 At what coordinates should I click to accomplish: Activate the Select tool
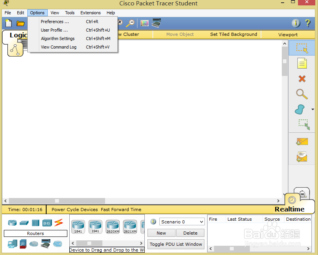click(302, 48)
